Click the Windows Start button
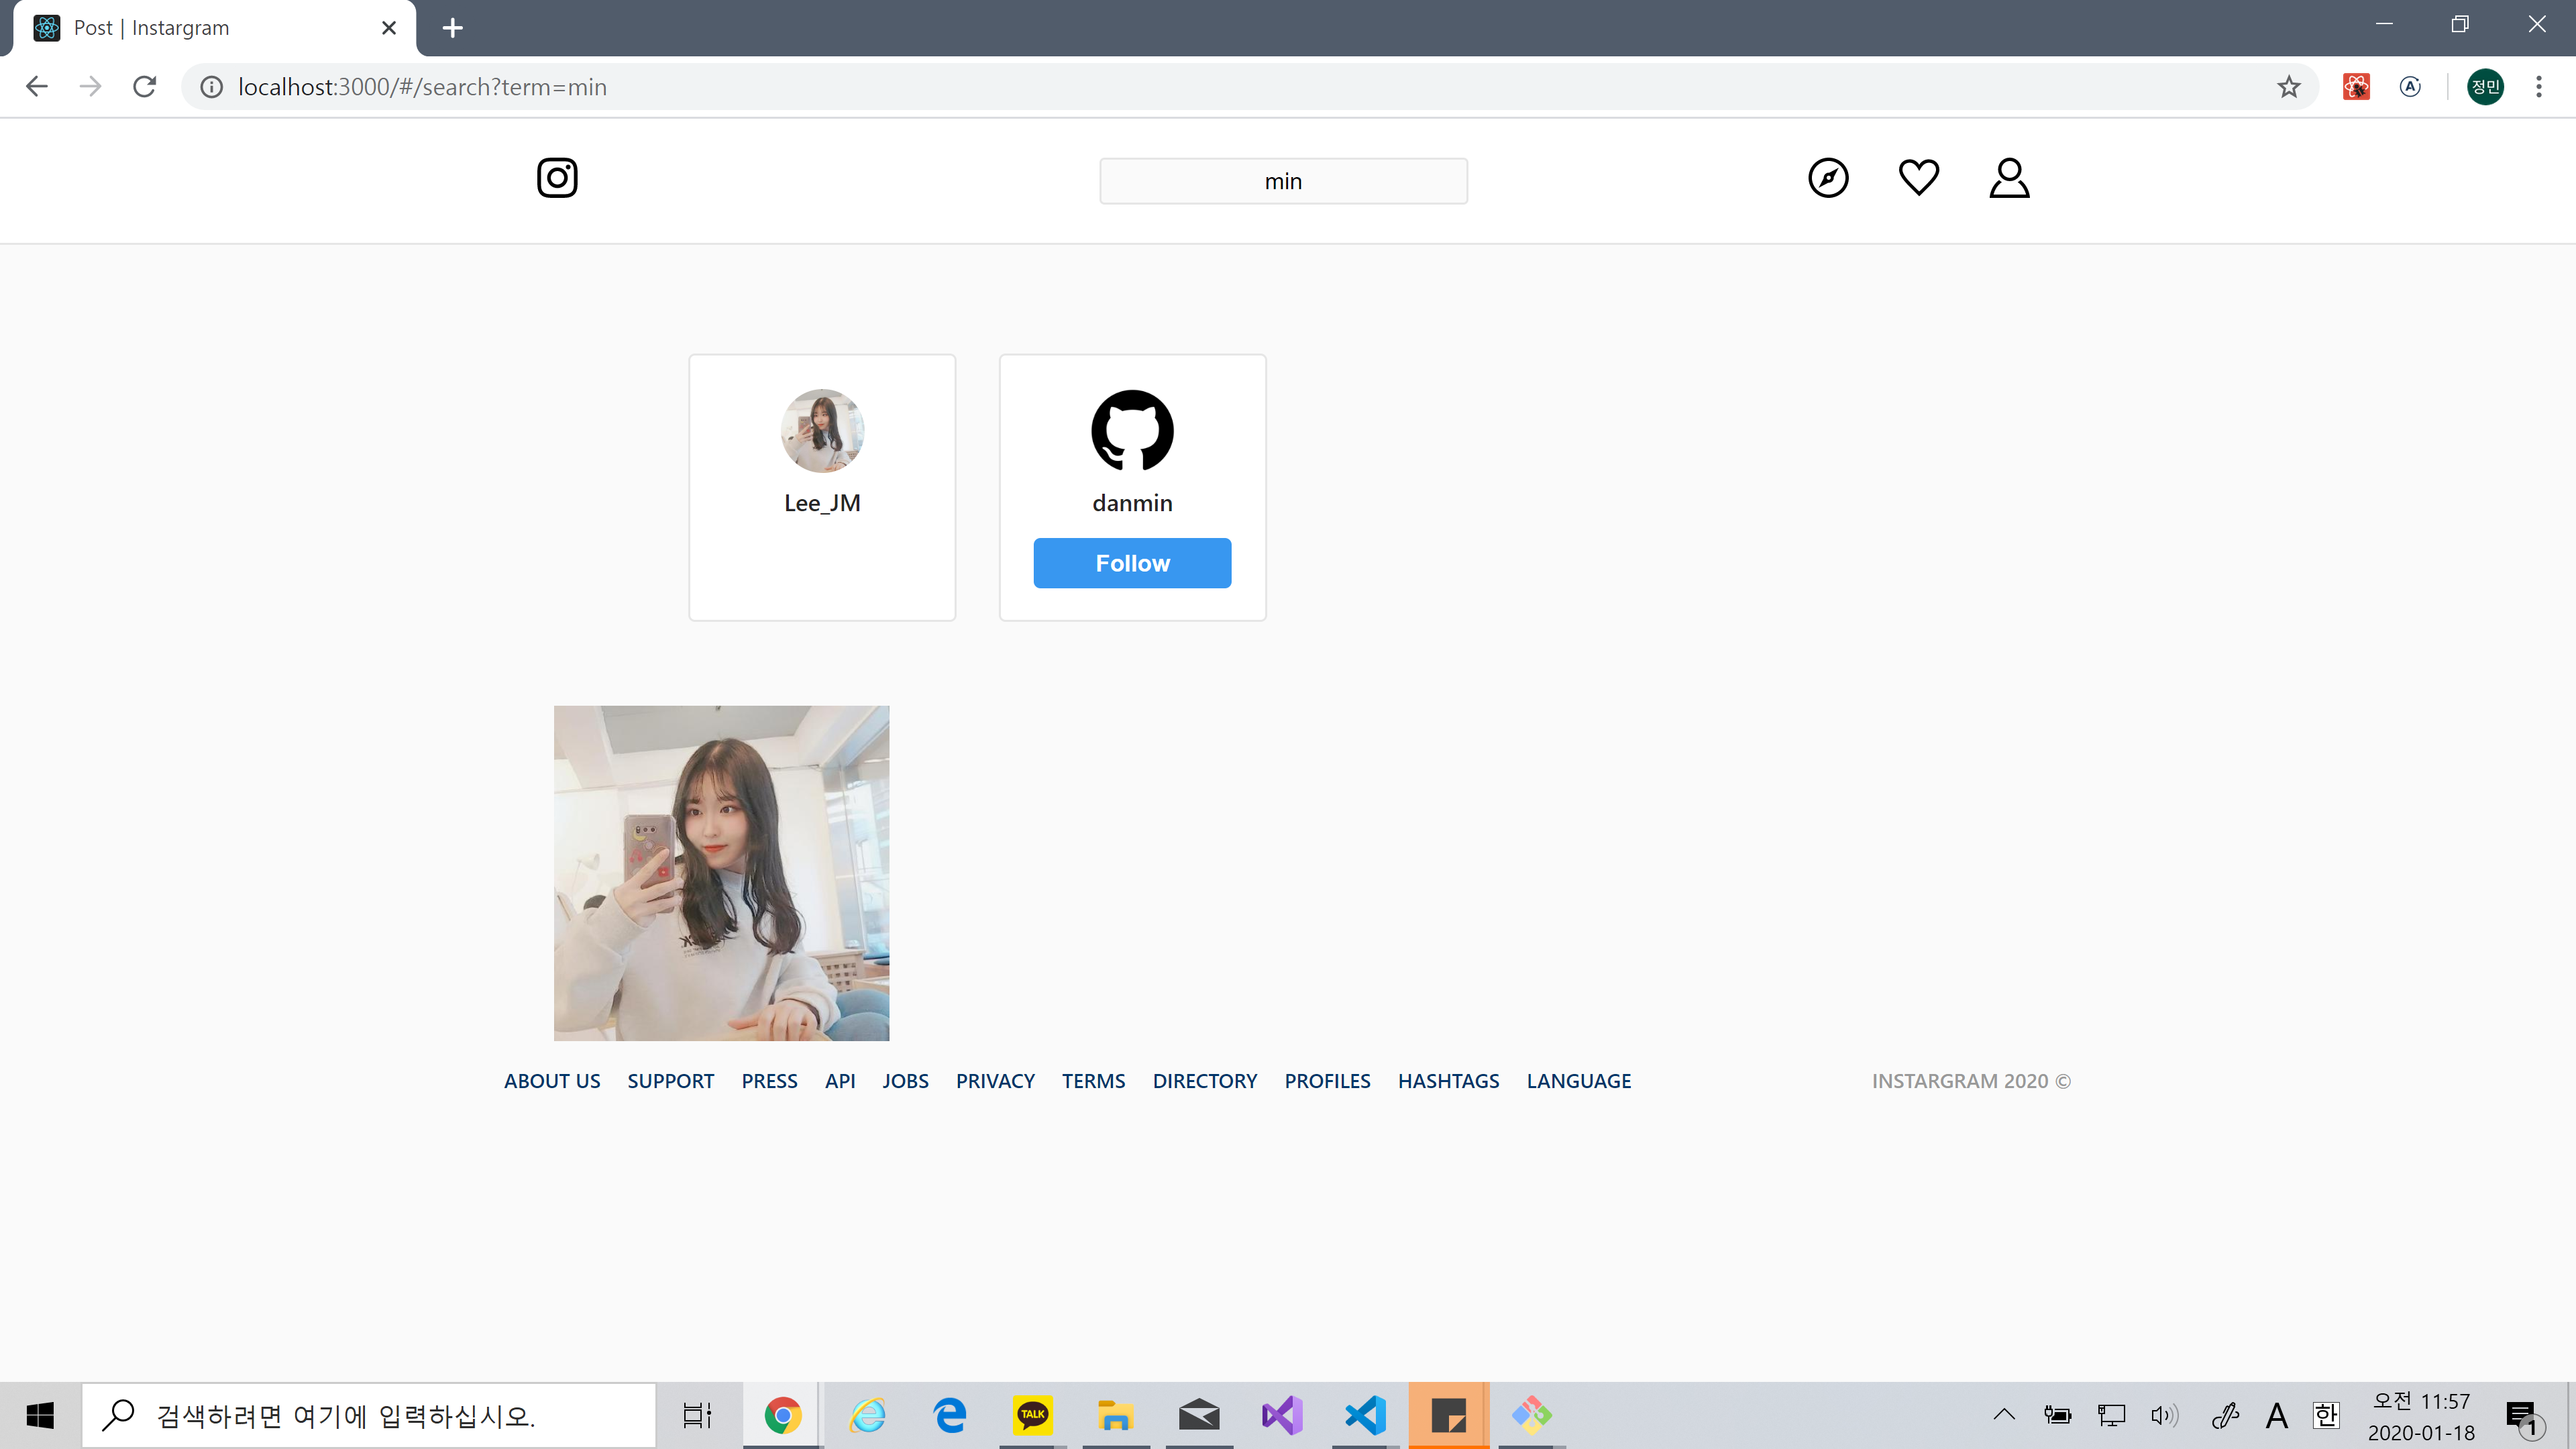 [x=40, y=1414]
